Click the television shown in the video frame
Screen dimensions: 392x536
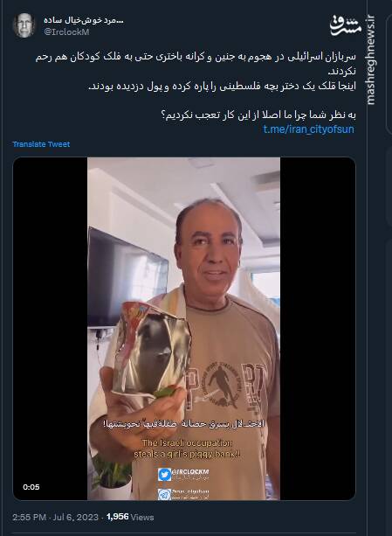tap(127, 277)
